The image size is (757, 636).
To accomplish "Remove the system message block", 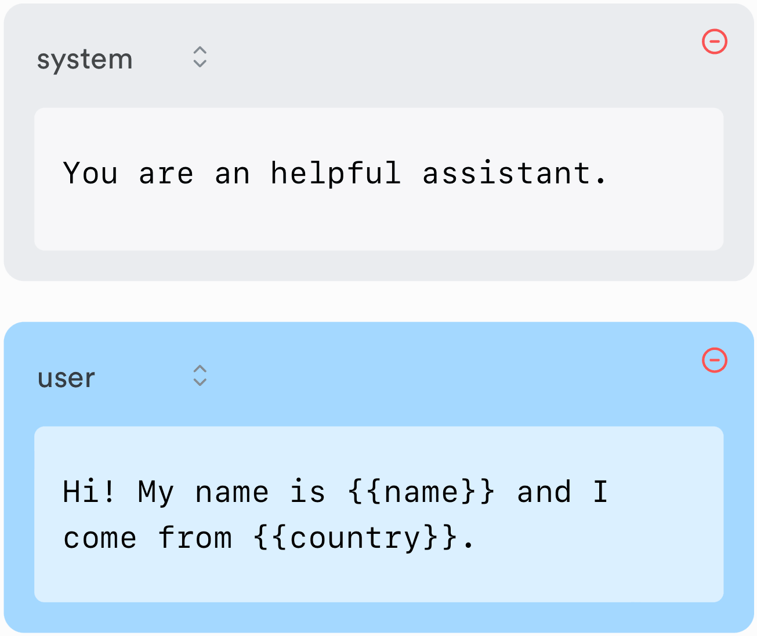I will 715,42.
